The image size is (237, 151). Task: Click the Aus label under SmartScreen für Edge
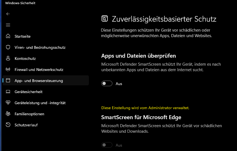point(119,145)
